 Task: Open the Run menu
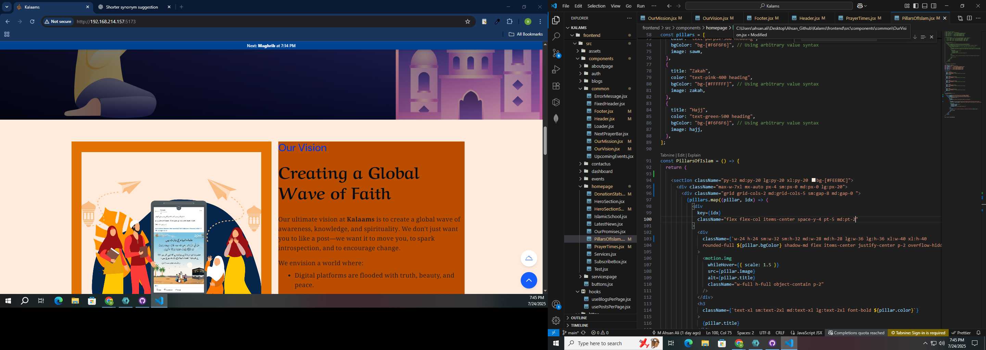(640, 6)
